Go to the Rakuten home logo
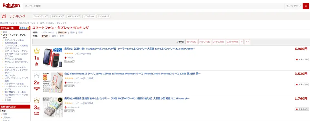Viewport: 310px width, 121px height. [11, 6]
